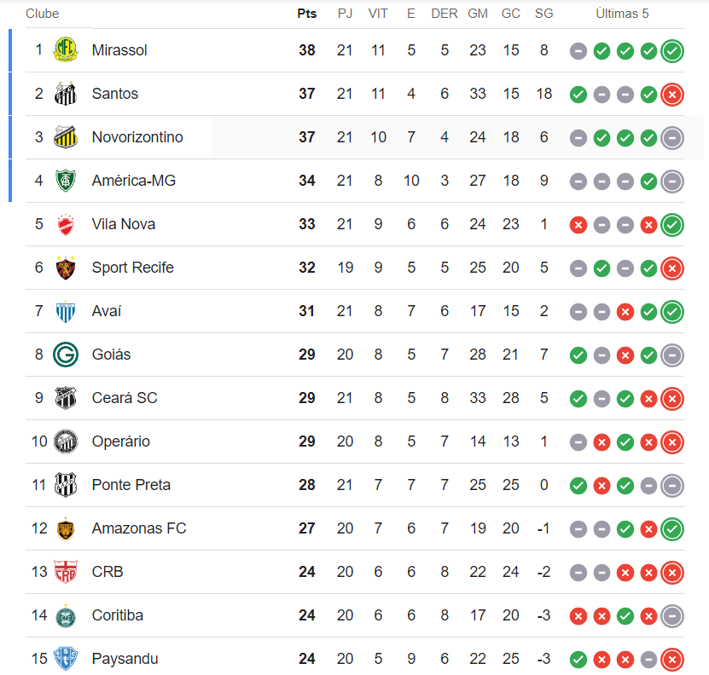This screenshot has width=709, height=675.
Task: Click the Santos club crest
Action: pyautogui.click(x=66, y=94)
